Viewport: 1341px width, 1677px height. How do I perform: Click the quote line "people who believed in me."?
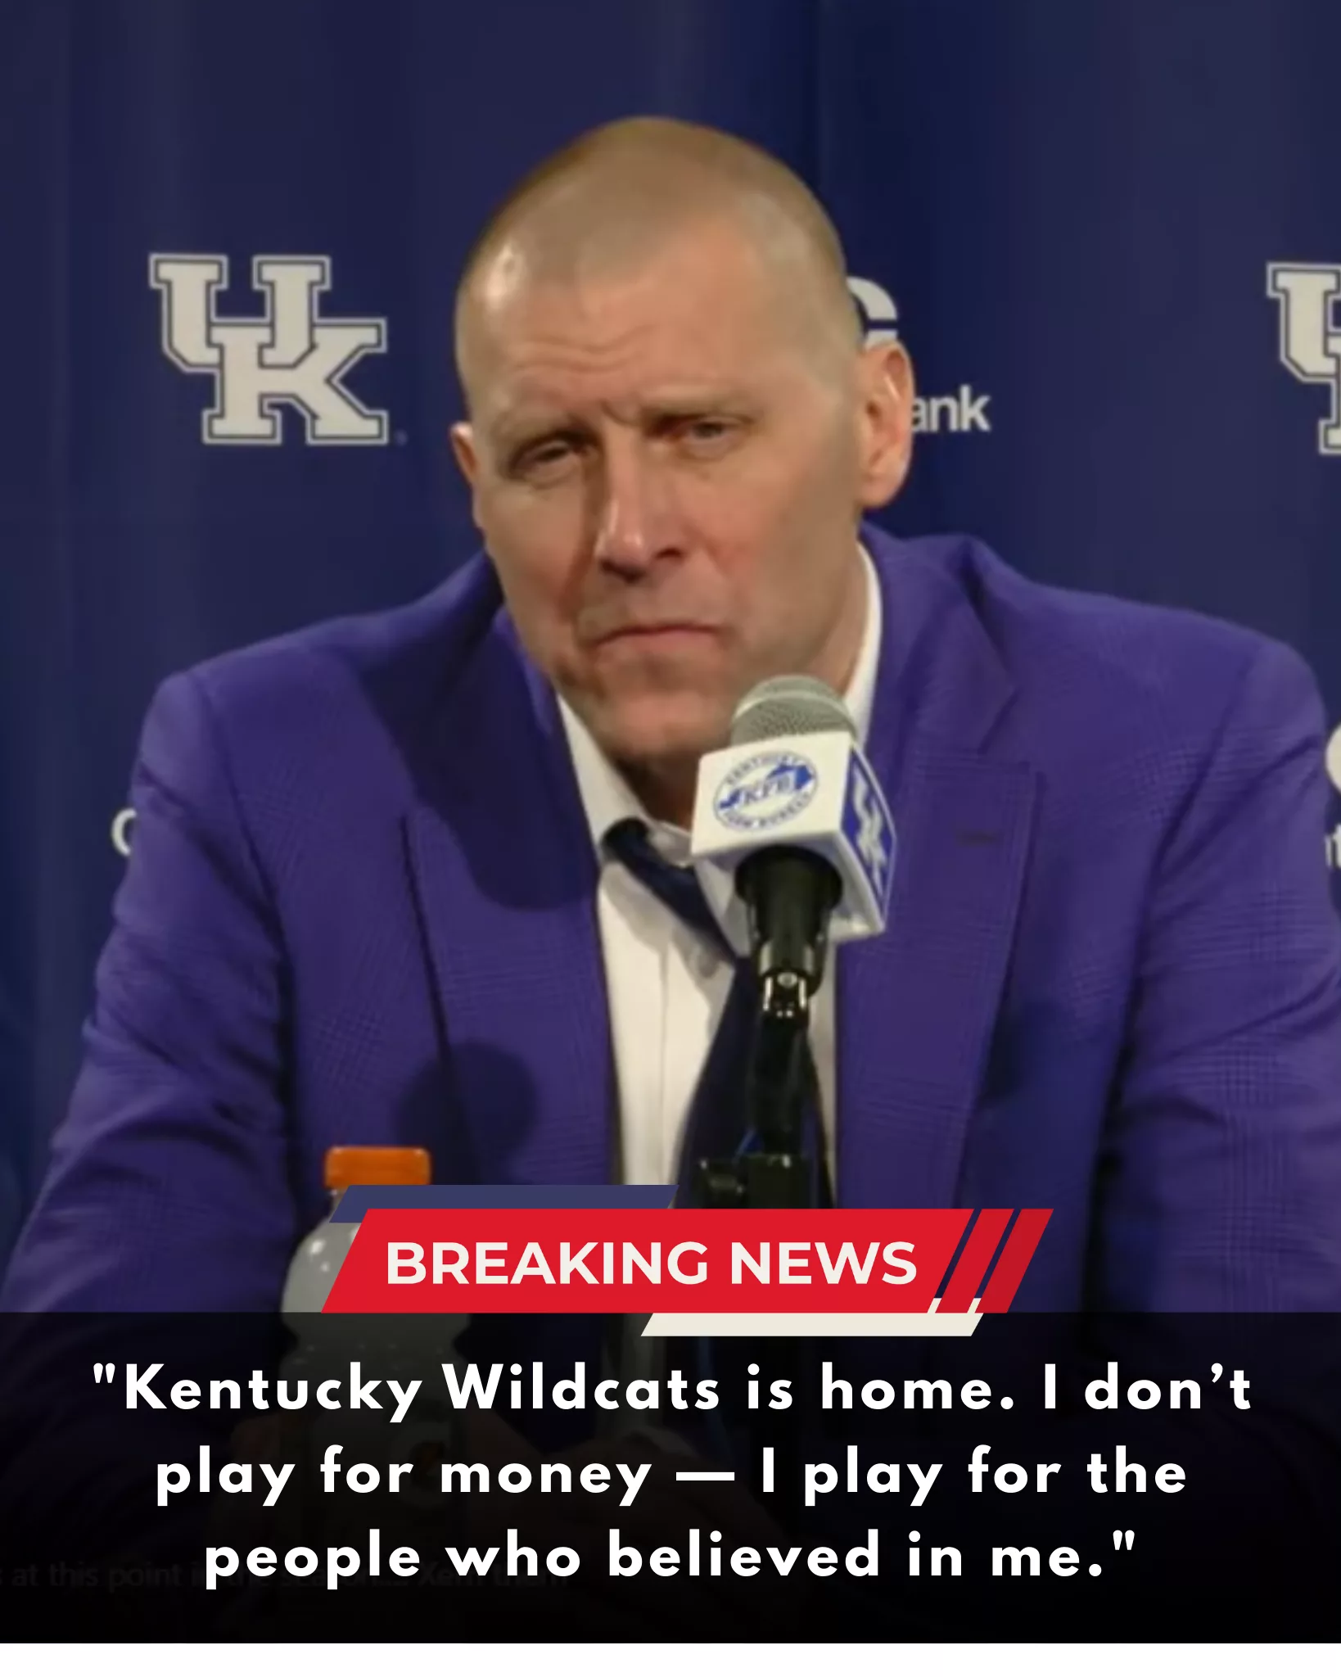click(671, 1556)
